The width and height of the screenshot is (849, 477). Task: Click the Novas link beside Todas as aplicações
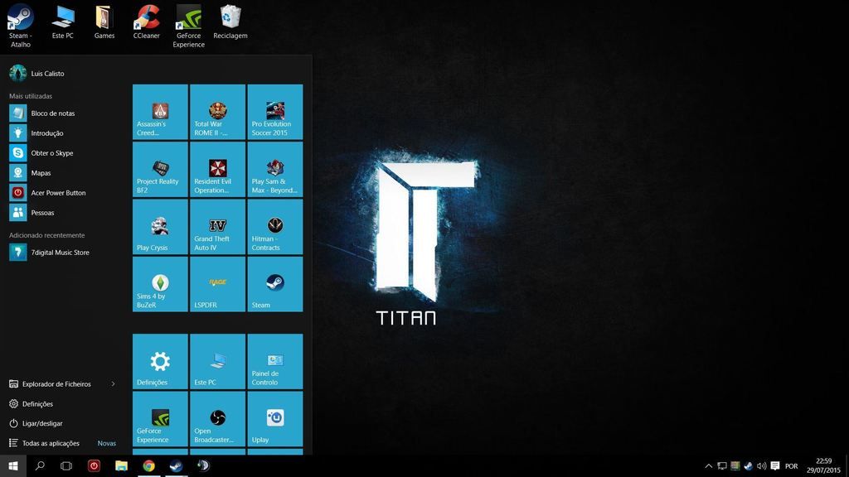107,443
